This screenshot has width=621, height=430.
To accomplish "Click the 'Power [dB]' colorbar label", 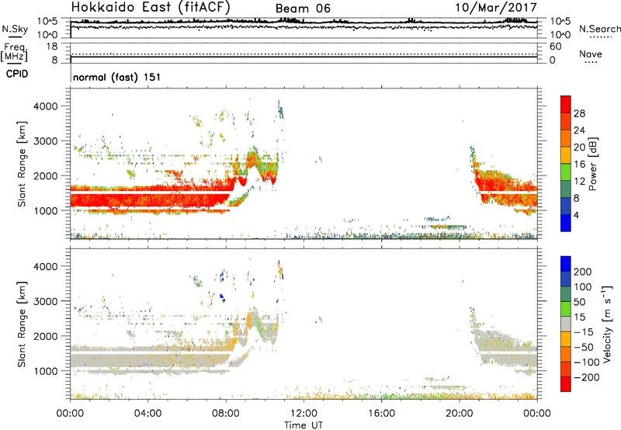I will pyautogui.click(x=593, y=164).
